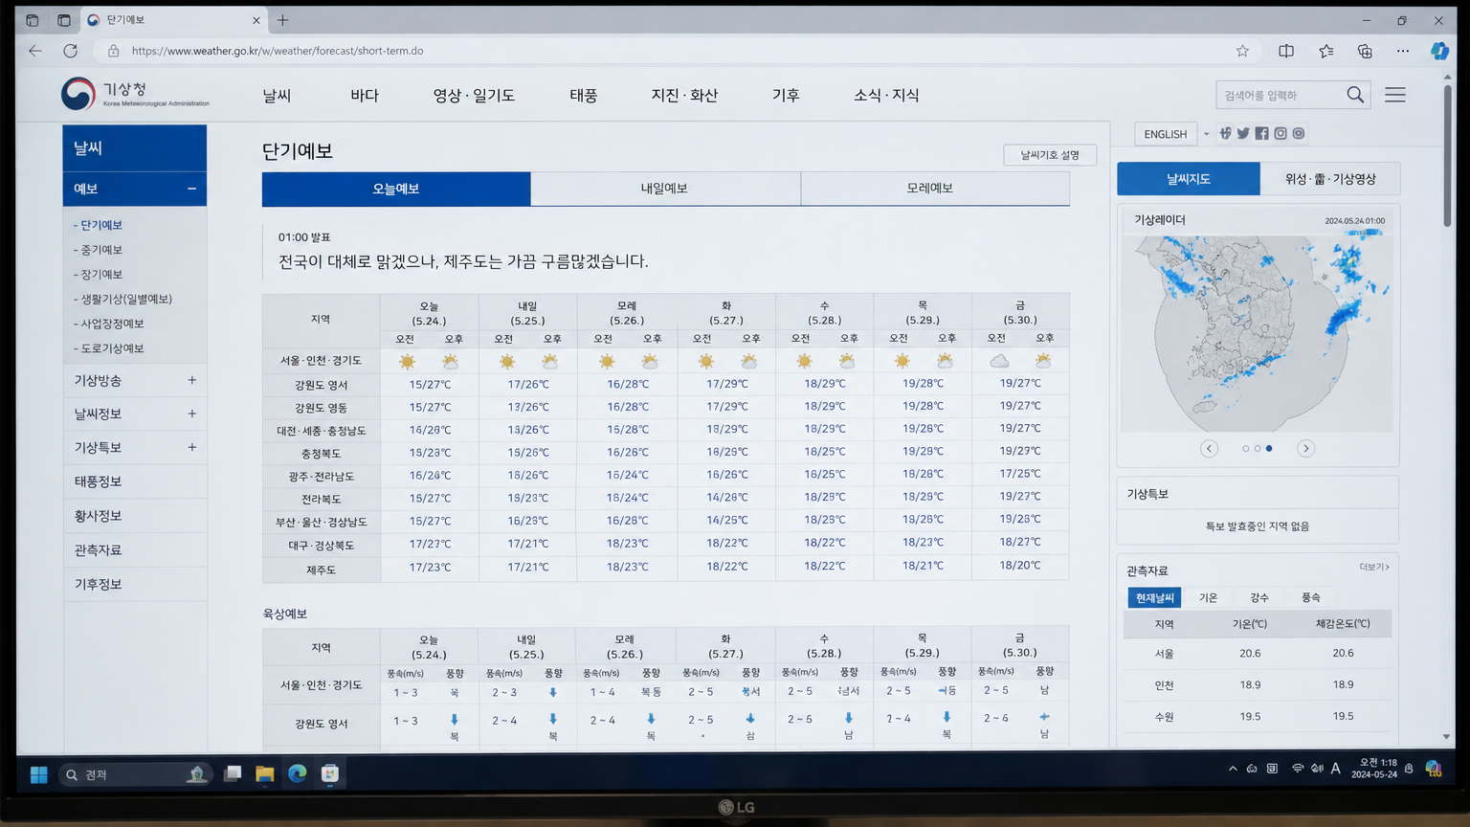Open 황사정보 sidebar item
The width and height of the screenshot is (1470, 827).
(135, 516)
